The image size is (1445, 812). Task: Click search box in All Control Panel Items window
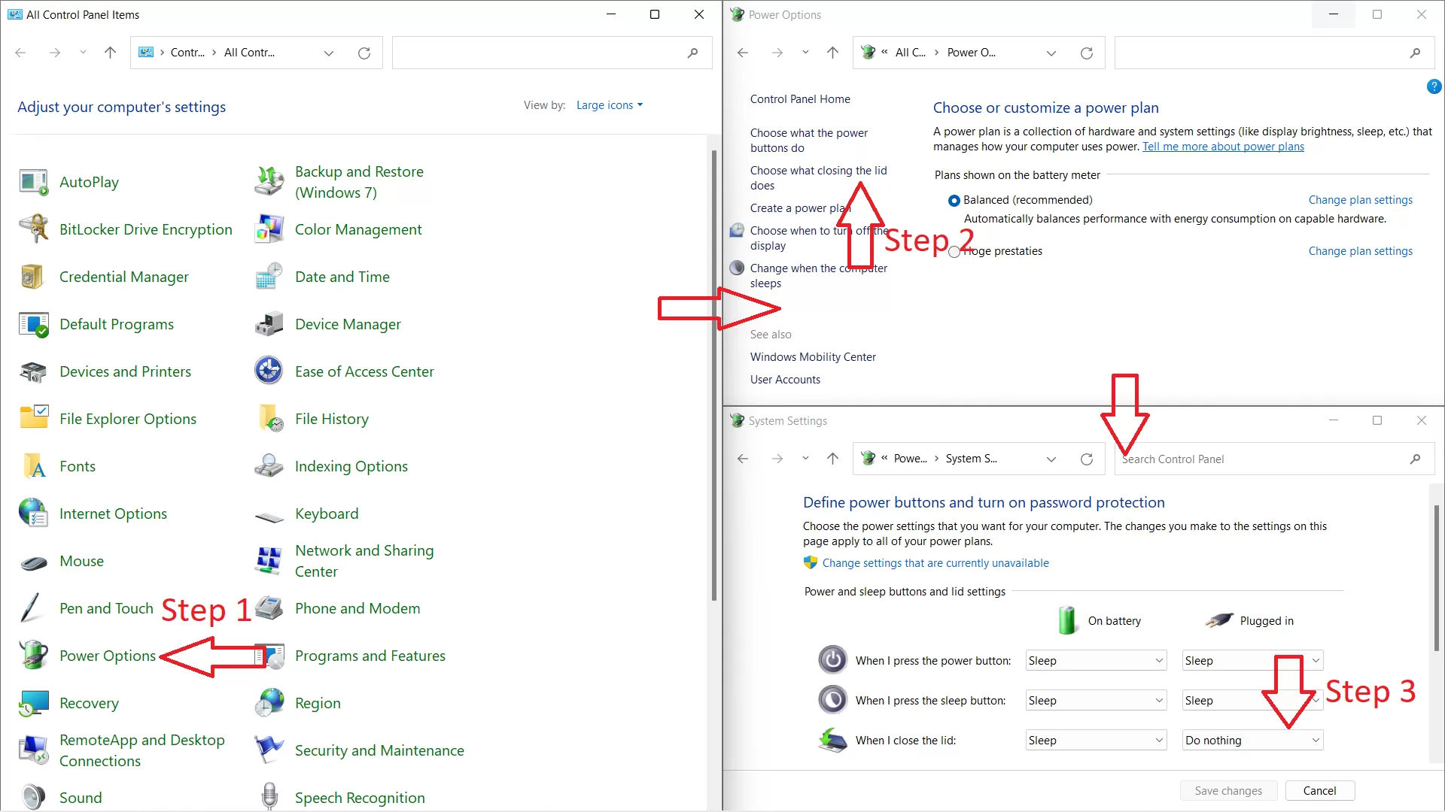click(x=552, y=53)
